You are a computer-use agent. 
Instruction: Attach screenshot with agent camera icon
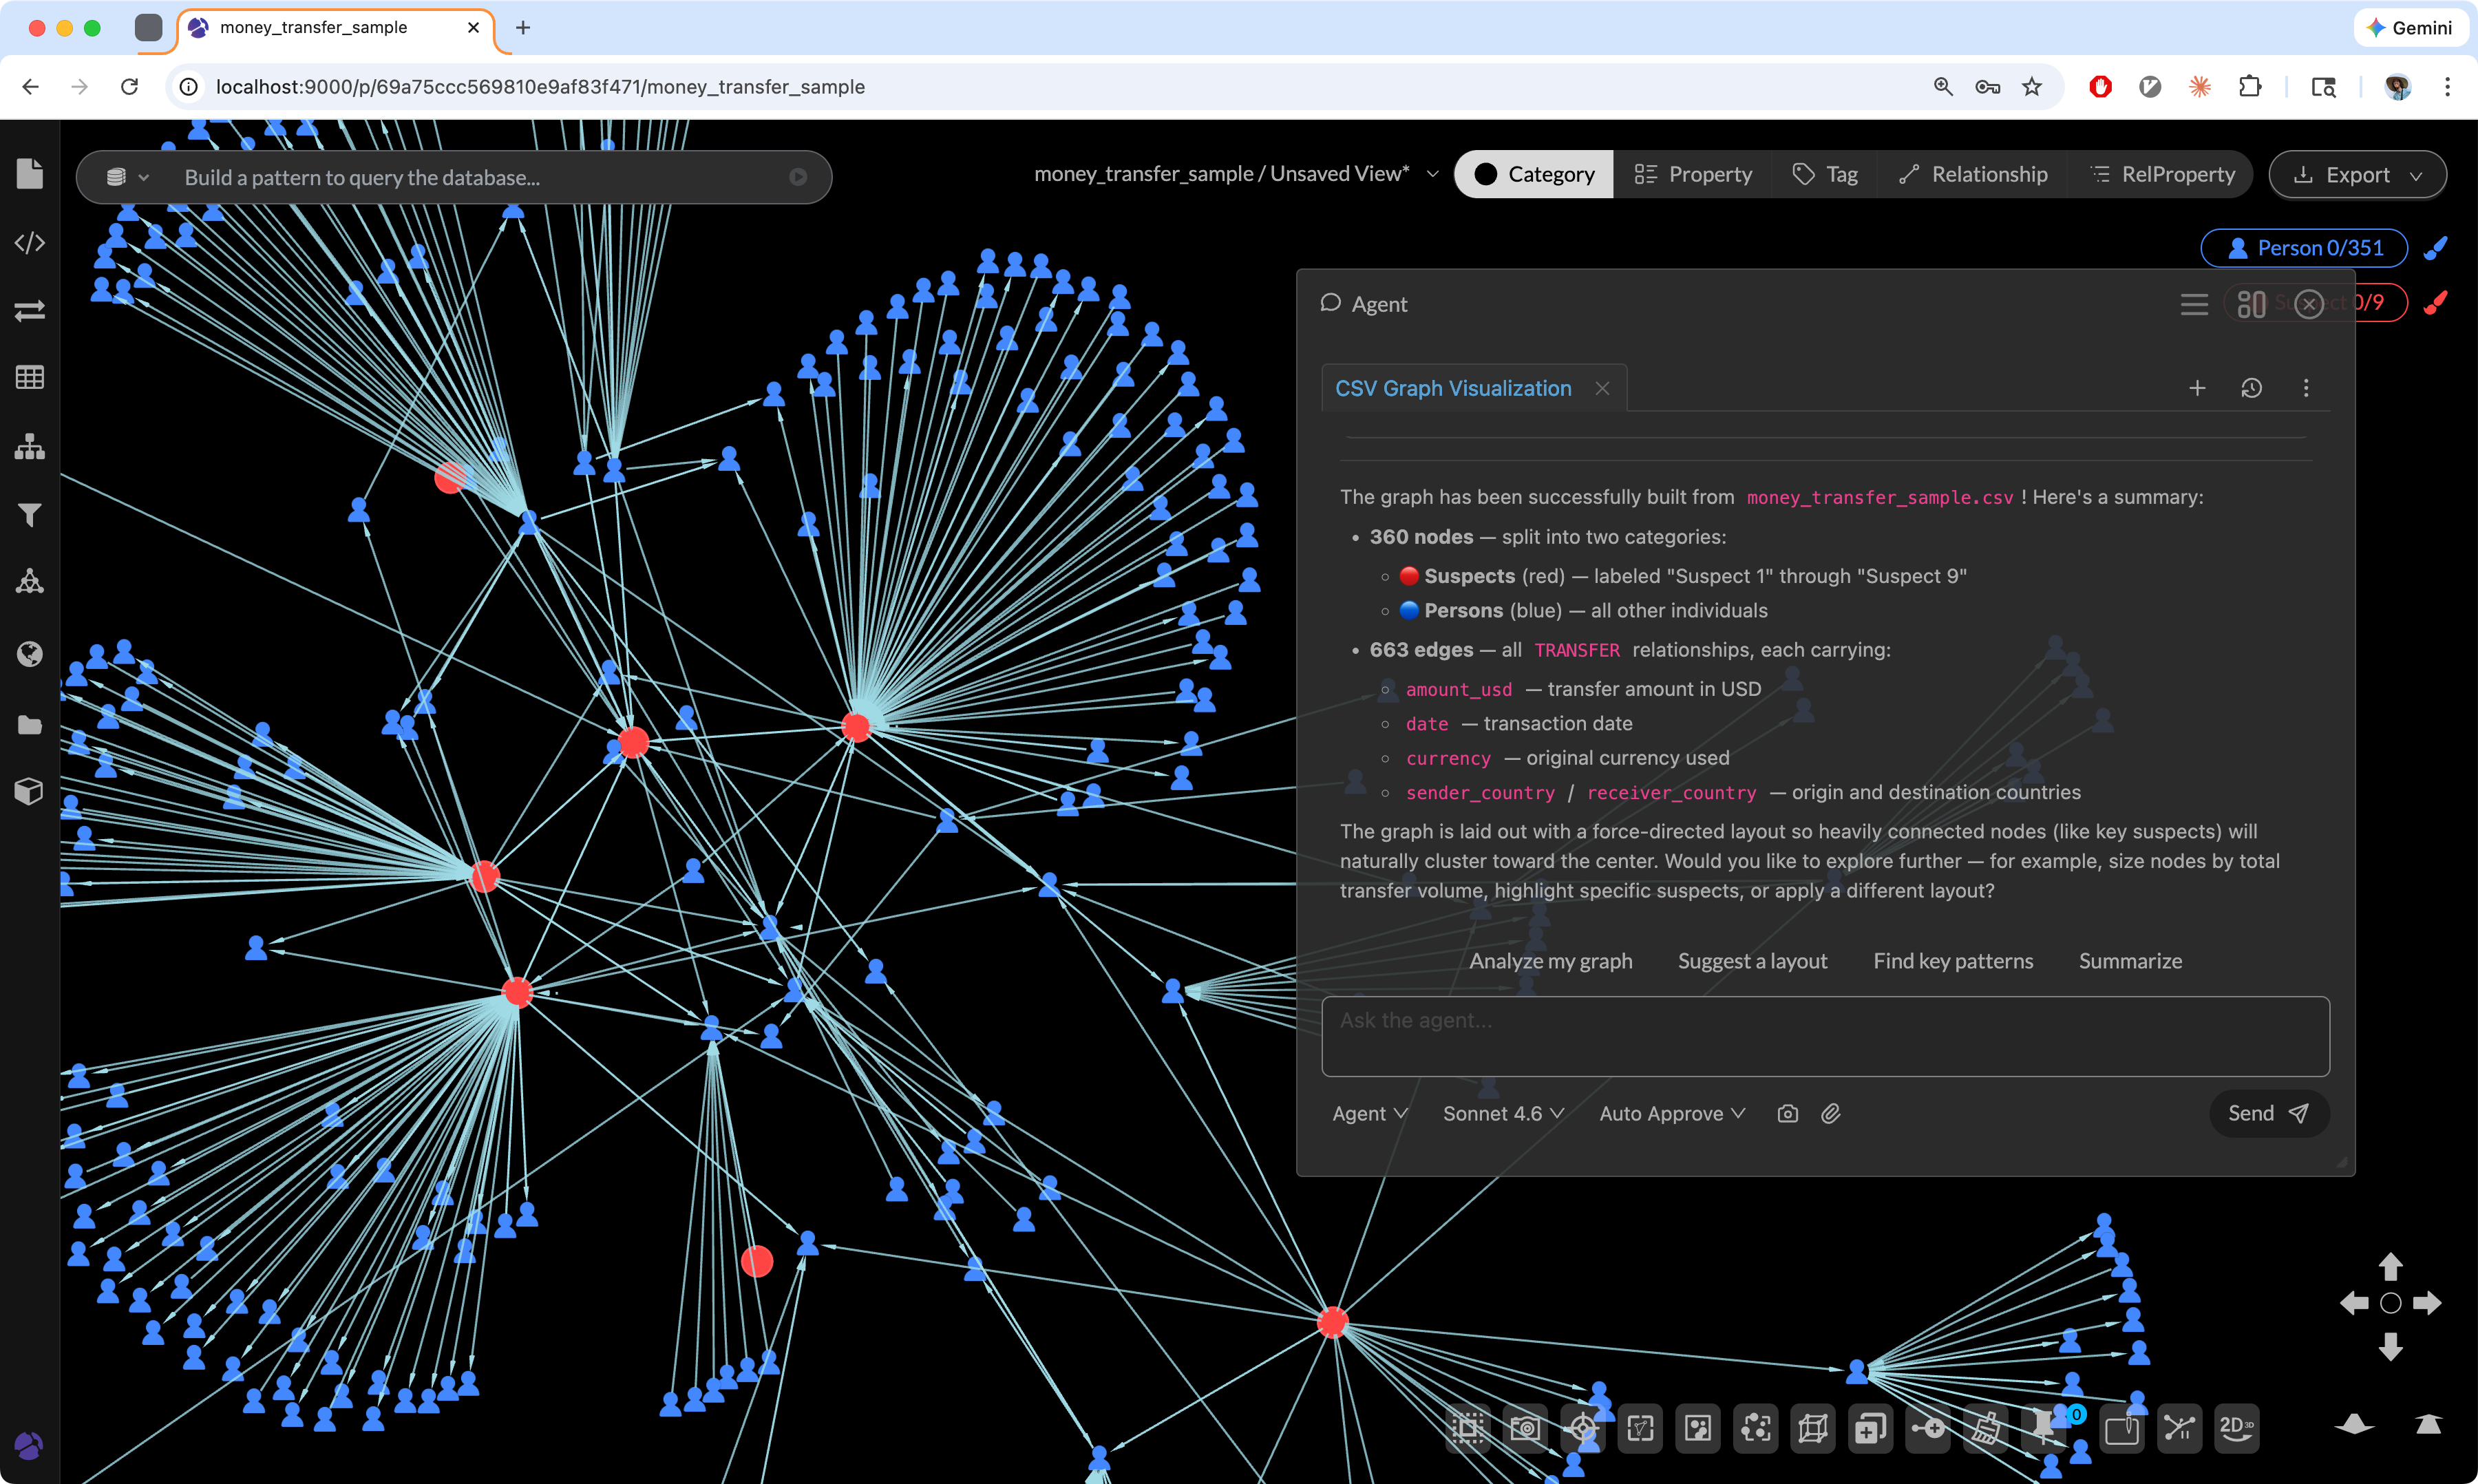[1788, 1113]
